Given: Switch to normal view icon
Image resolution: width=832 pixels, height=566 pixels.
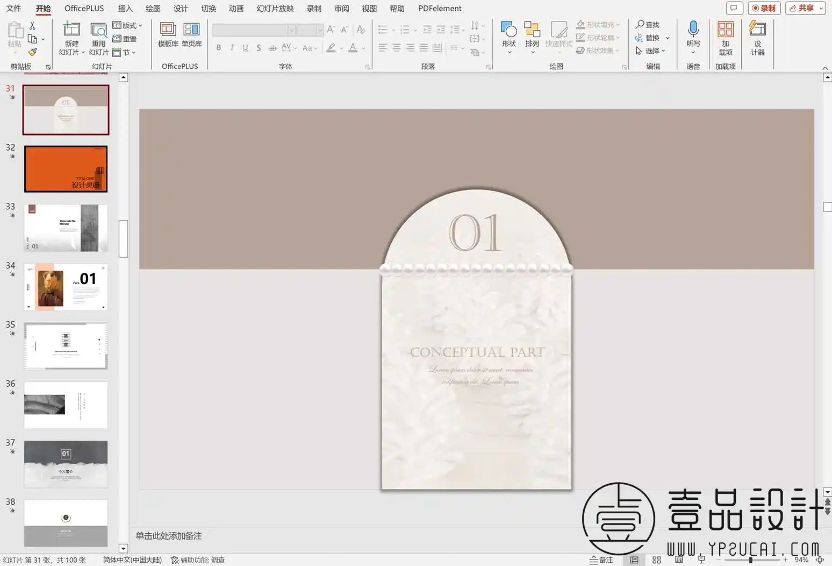Looking at the screenshot, I should 634,560.
